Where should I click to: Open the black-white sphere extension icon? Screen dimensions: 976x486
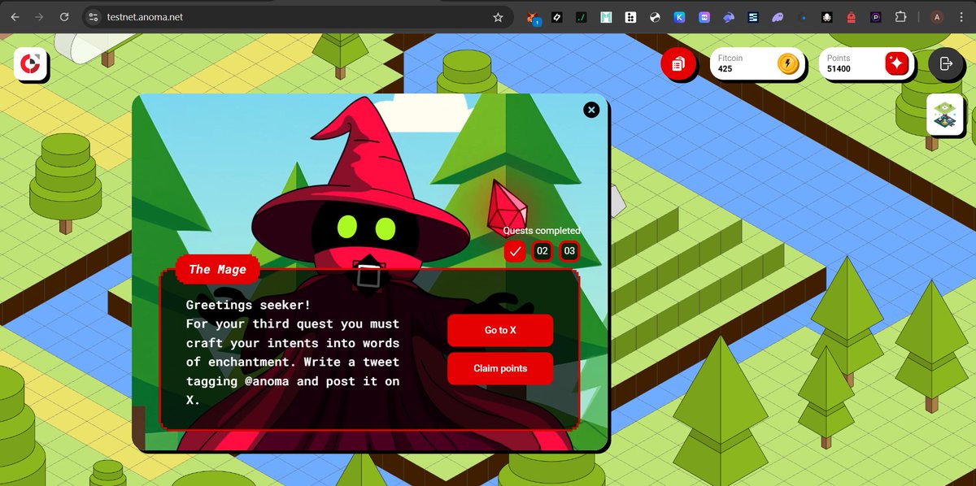[655, 17]
